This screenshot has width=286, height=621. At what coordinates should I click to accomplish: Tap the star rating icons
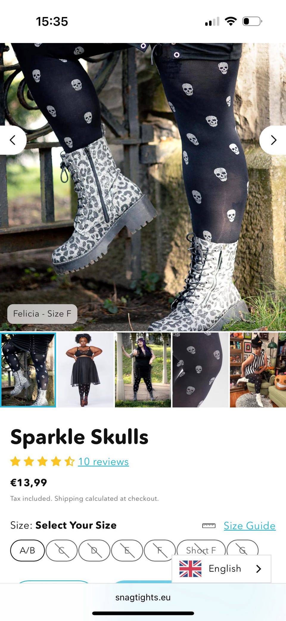(x=42, y=461)
